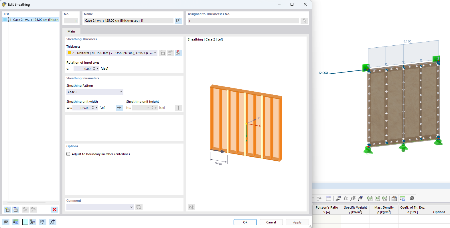Click the help icon in the background table toolbar
Image resolution: width=450 pixels, height=228 pixels.
point(412,198)
